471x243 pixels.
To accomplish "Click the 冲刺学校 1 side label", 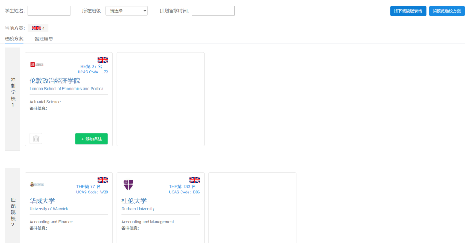I will (13, 100).
